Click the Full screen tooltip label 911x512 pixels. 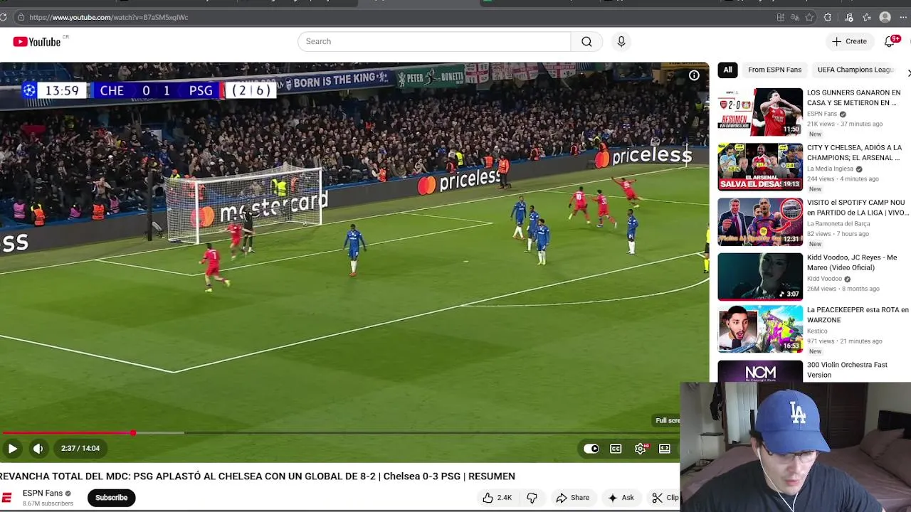coord(668,420)
